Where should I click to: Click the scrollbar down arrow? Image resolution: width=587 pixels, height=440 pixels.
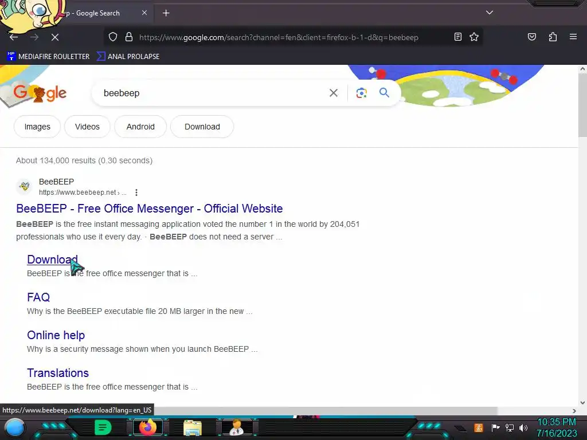tap(582, 403)
